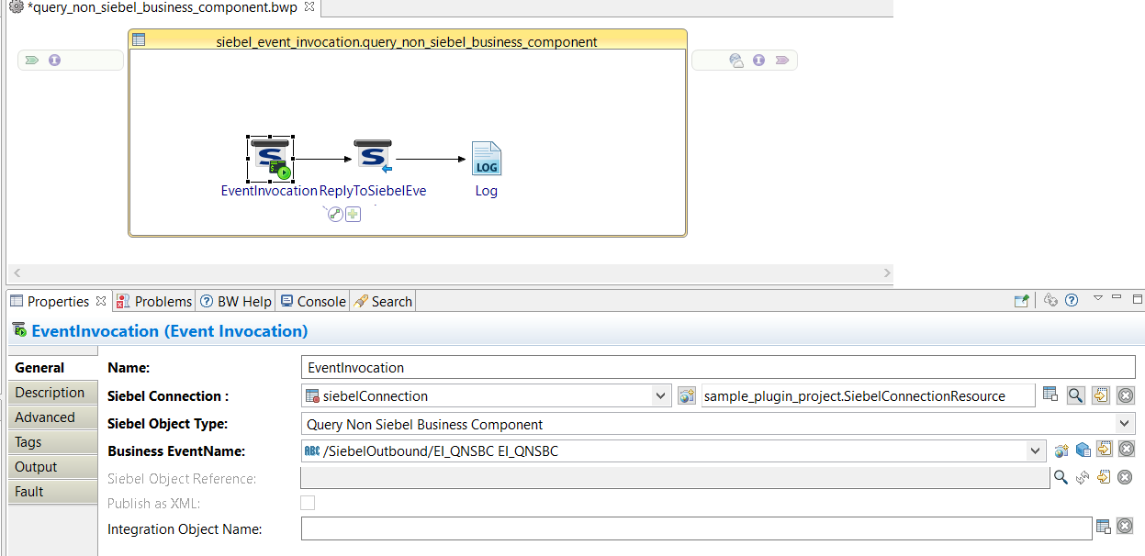Go to the Siebel Connection resource
1145x556 pixels.
tap(1101, 395)
